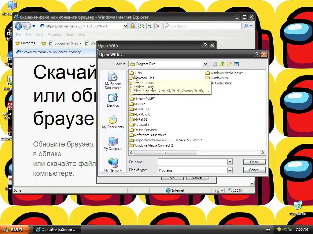313x234 pixels.
Task: Click the system tray clock 7:03 AM
Action: click(302, 229)
